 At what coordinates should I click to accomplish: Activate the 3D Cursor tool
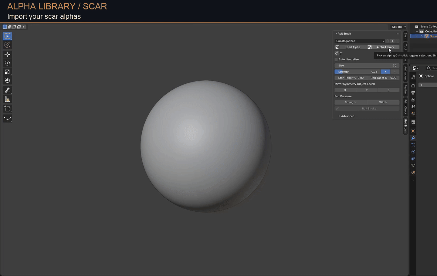(7, 45)
